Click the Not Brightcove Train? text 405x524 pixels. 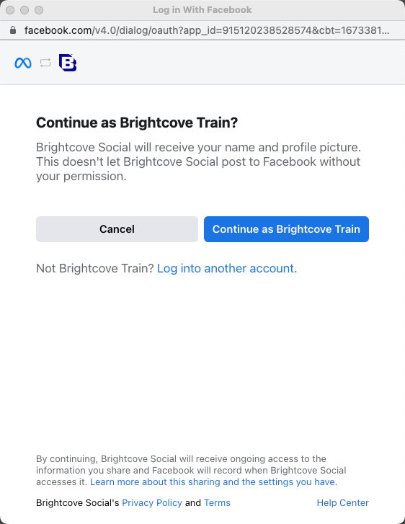95,268
